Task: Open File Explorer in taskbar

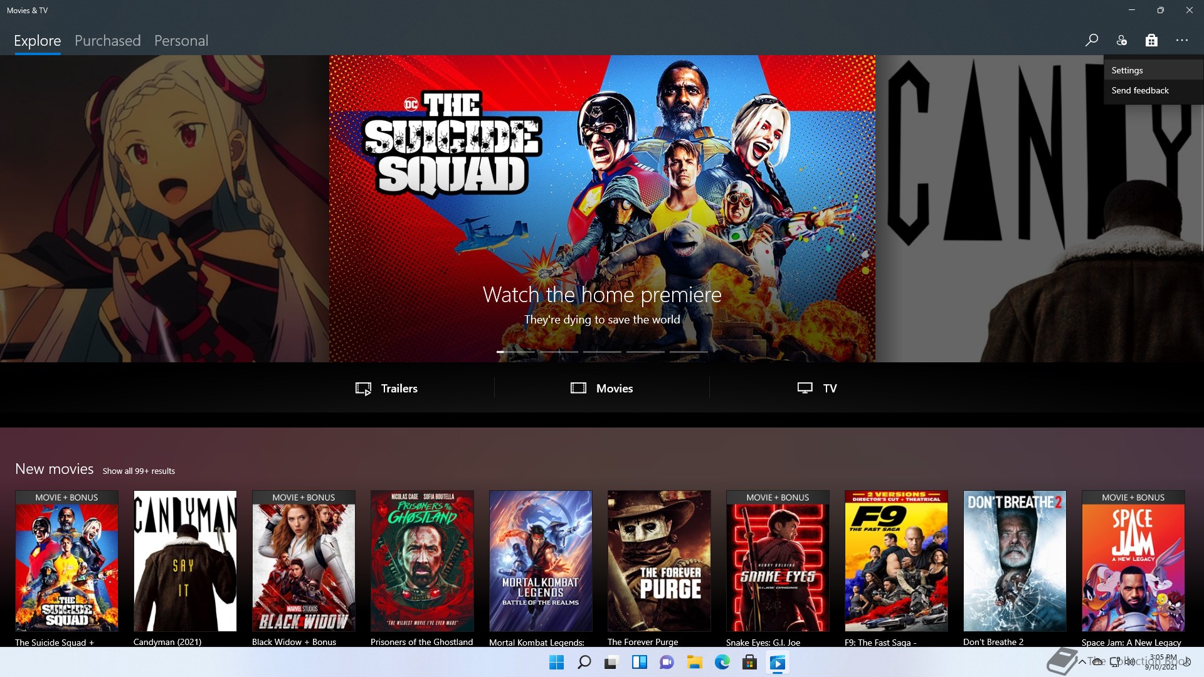Action: [694, 663]
